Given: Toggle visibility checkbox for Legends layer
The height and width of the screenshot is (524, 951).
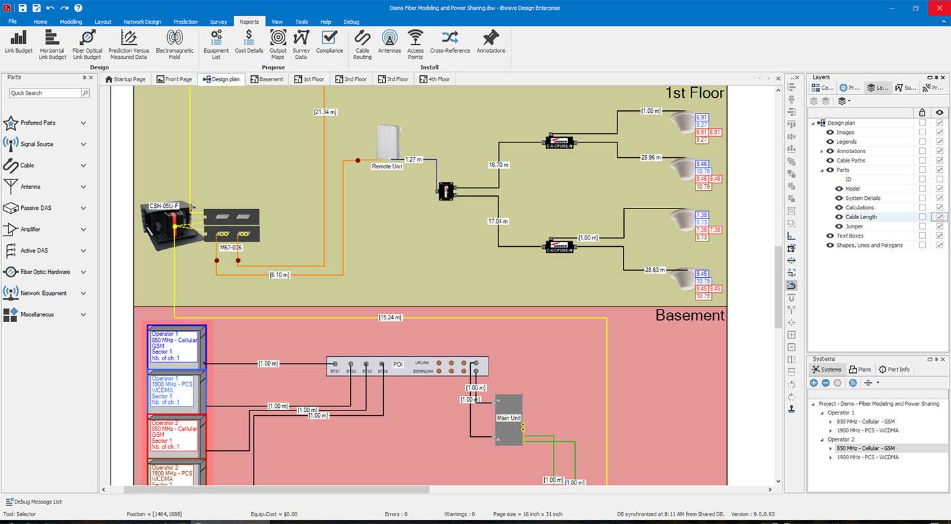Looking at the screenshot, I should coord(940,141).
